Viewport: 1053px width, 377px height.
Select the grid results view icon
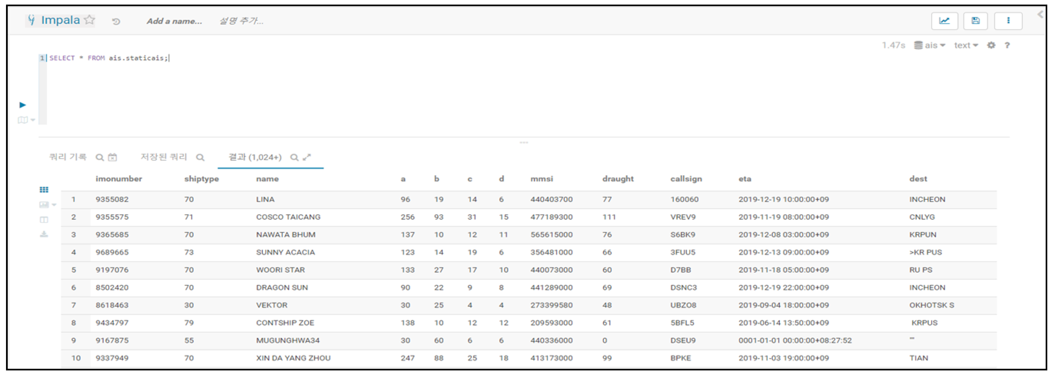44,190
